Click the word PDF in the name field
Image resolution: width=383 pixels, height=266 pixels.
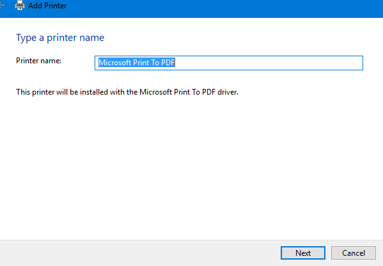pyautogui.click(x=168, y=63)
